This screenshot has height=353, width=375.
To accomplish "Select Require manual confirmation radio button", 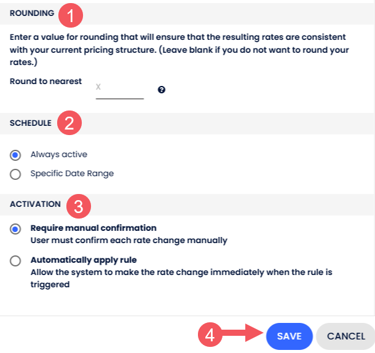I will [x=15, y=228].
